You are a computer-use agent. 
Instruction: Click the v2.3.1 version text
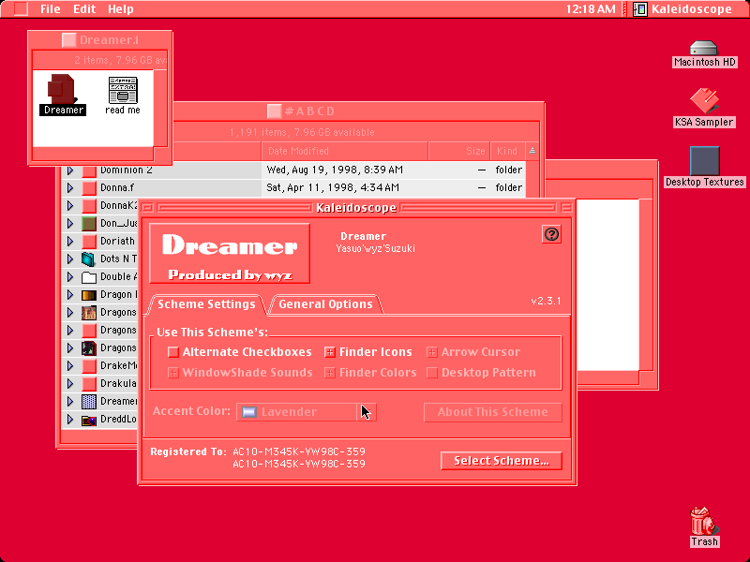coord(546,301)
